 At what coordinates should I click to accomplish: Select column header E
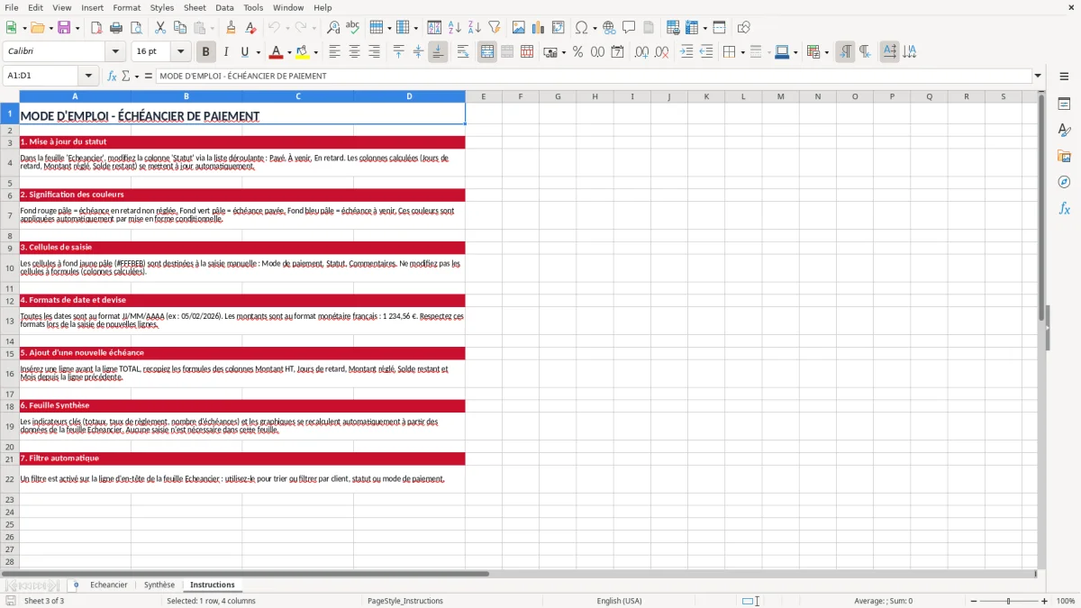coord(483,96)
